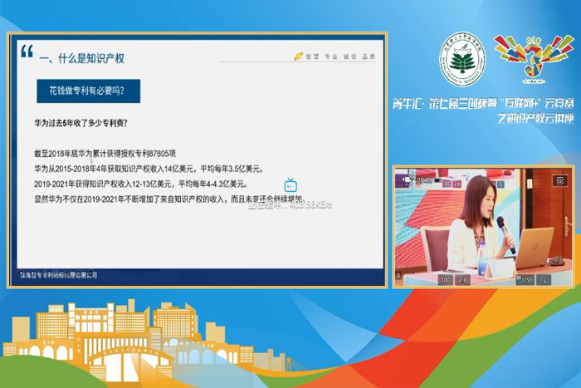Image resolution: width=581 pixels, height=388 pixels.
Task: Click the line 2019-2021年获得知识产权收入12-13亿美元
Action: pos(141,184)
